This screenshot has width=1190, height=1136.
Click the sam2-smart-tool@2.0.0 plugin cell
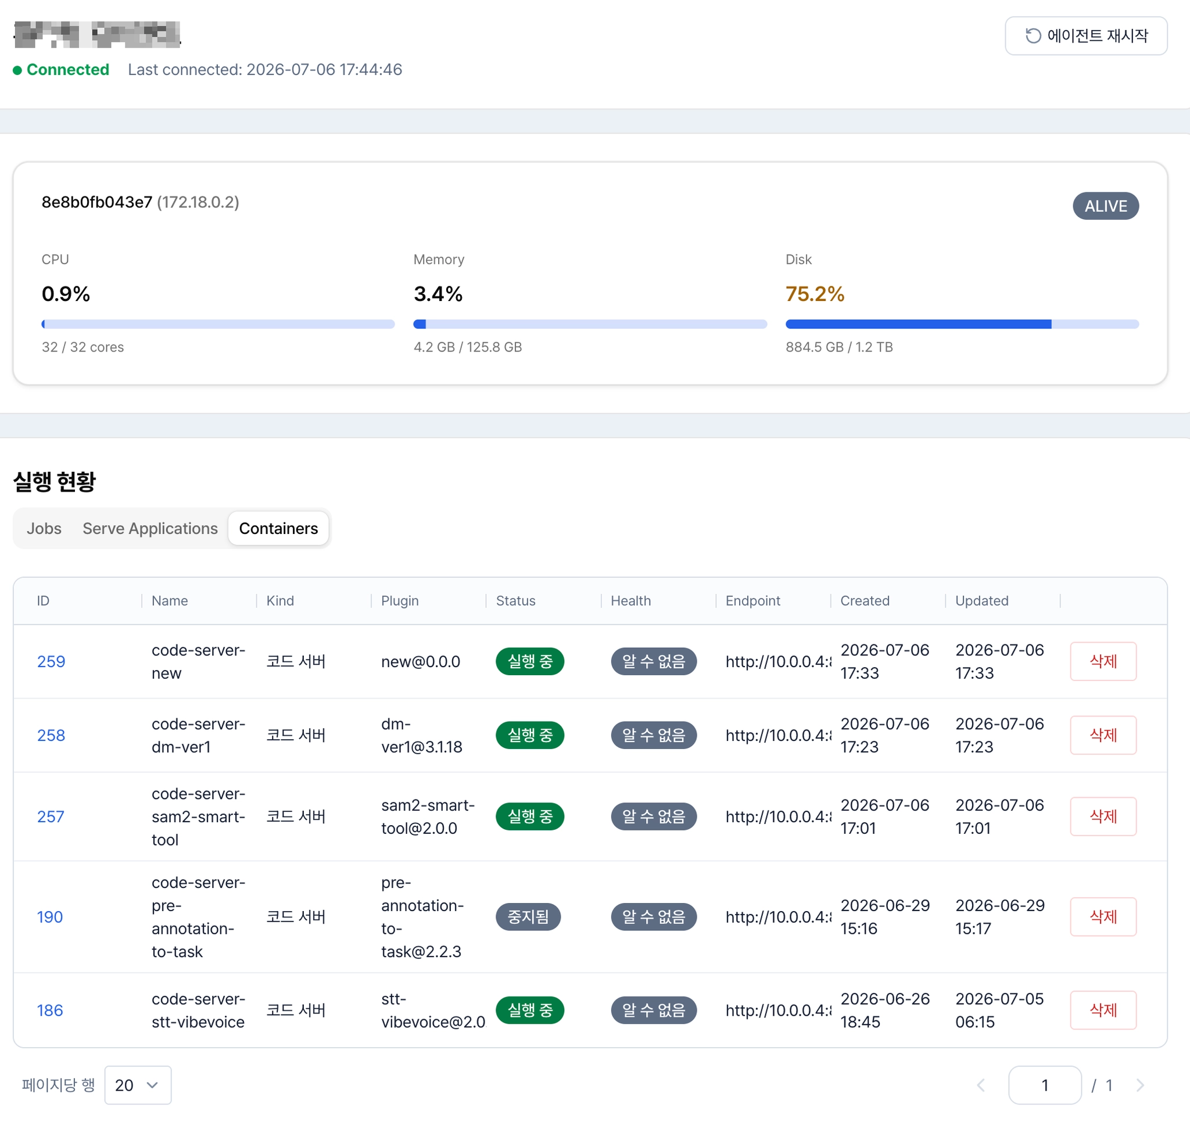(428, 816)
